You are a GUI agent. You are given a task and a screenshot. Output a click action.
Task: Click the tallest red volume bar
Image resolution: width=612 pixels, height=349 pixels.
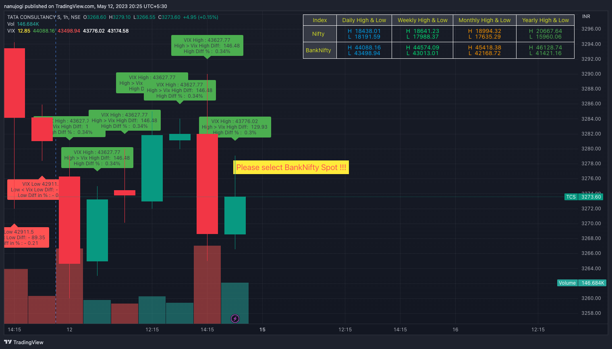coord(207,285)
